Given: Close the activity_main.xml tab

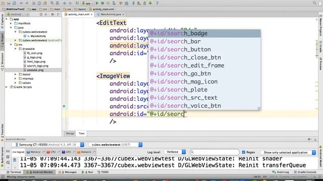Looking at the screenshot, I should [92, 15].
